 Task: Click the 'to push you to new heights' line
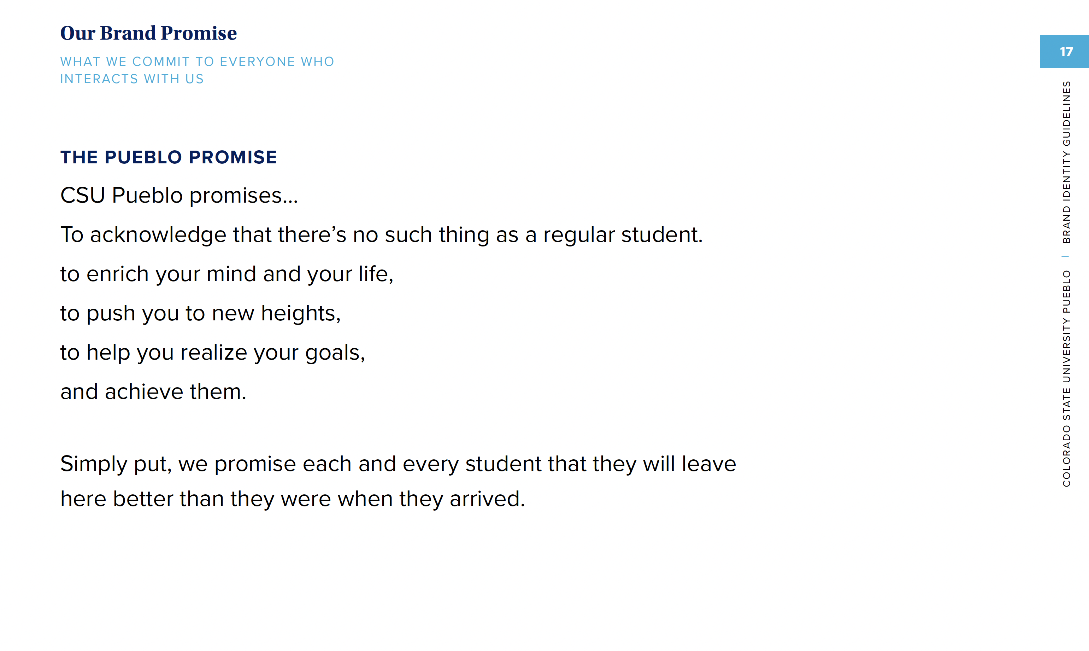[201, 313]
